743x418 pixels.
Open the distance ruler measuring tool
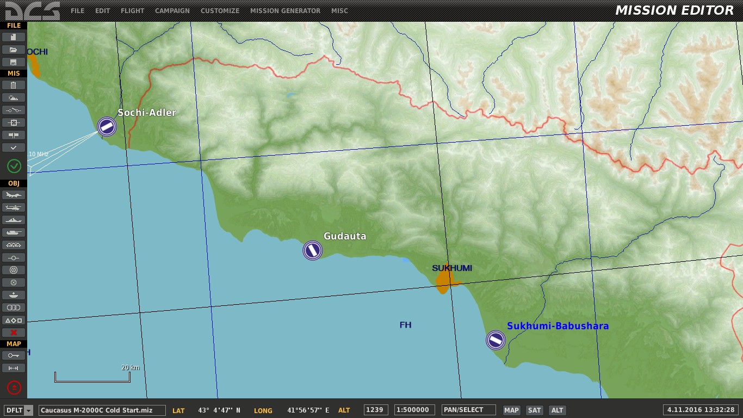coord(14,368)
